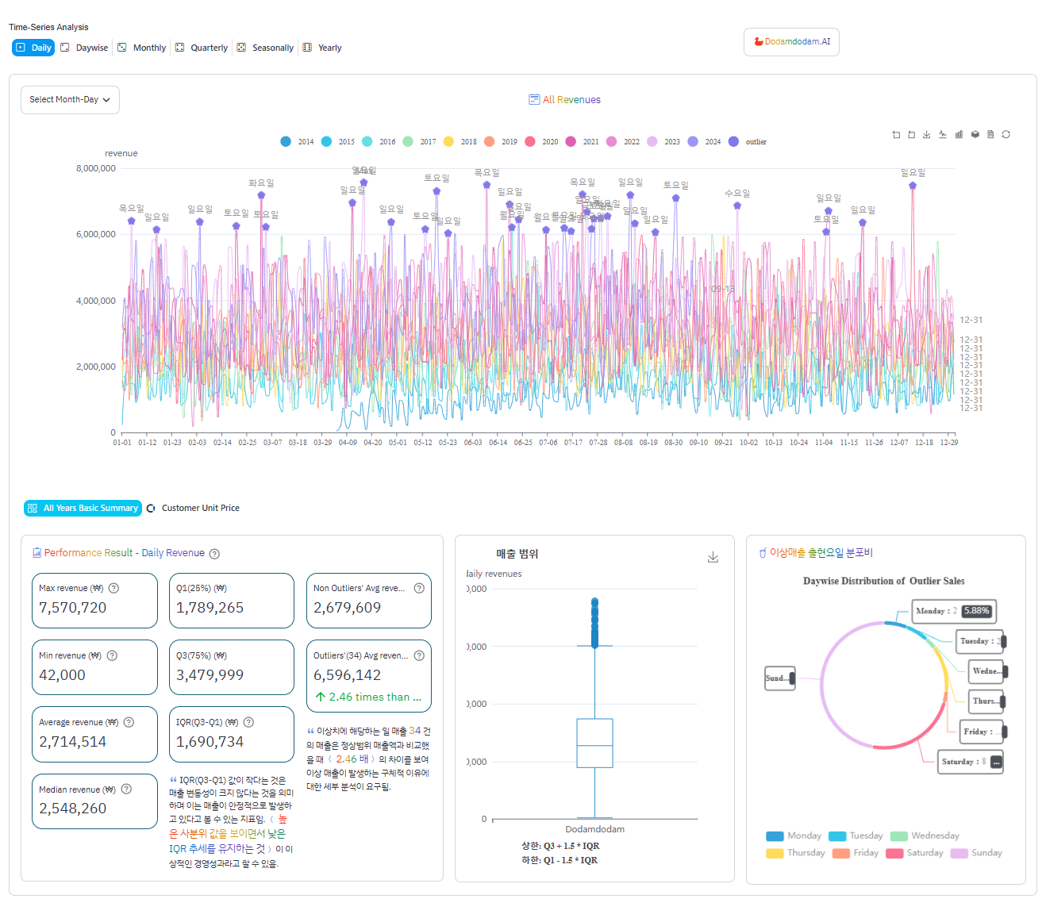Click the Dodamdodam.AI button
Viewport: 1046px width, 899px height.
coord(791,42)
